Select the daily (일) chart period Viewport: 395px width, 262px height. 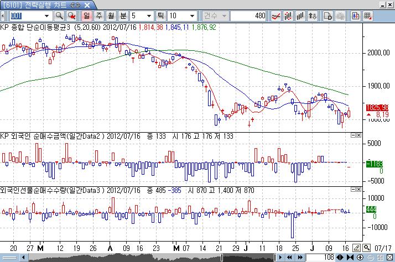tap(87, 15)
